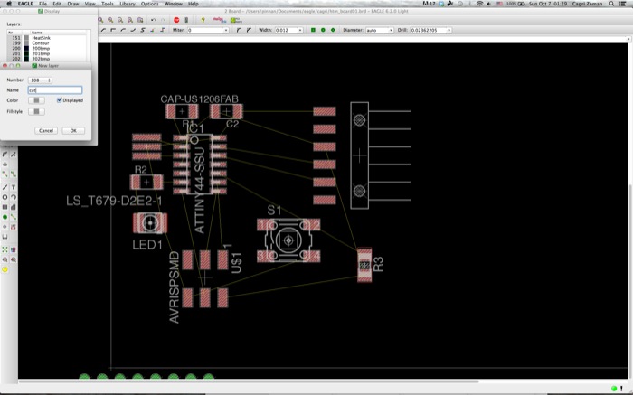Screen dimensions: 633x395
Task: Select the Route tool
Action: click(5, 174)
